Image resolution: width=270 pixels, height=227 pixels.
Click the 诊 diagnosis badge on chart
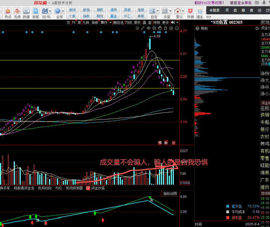174,143
